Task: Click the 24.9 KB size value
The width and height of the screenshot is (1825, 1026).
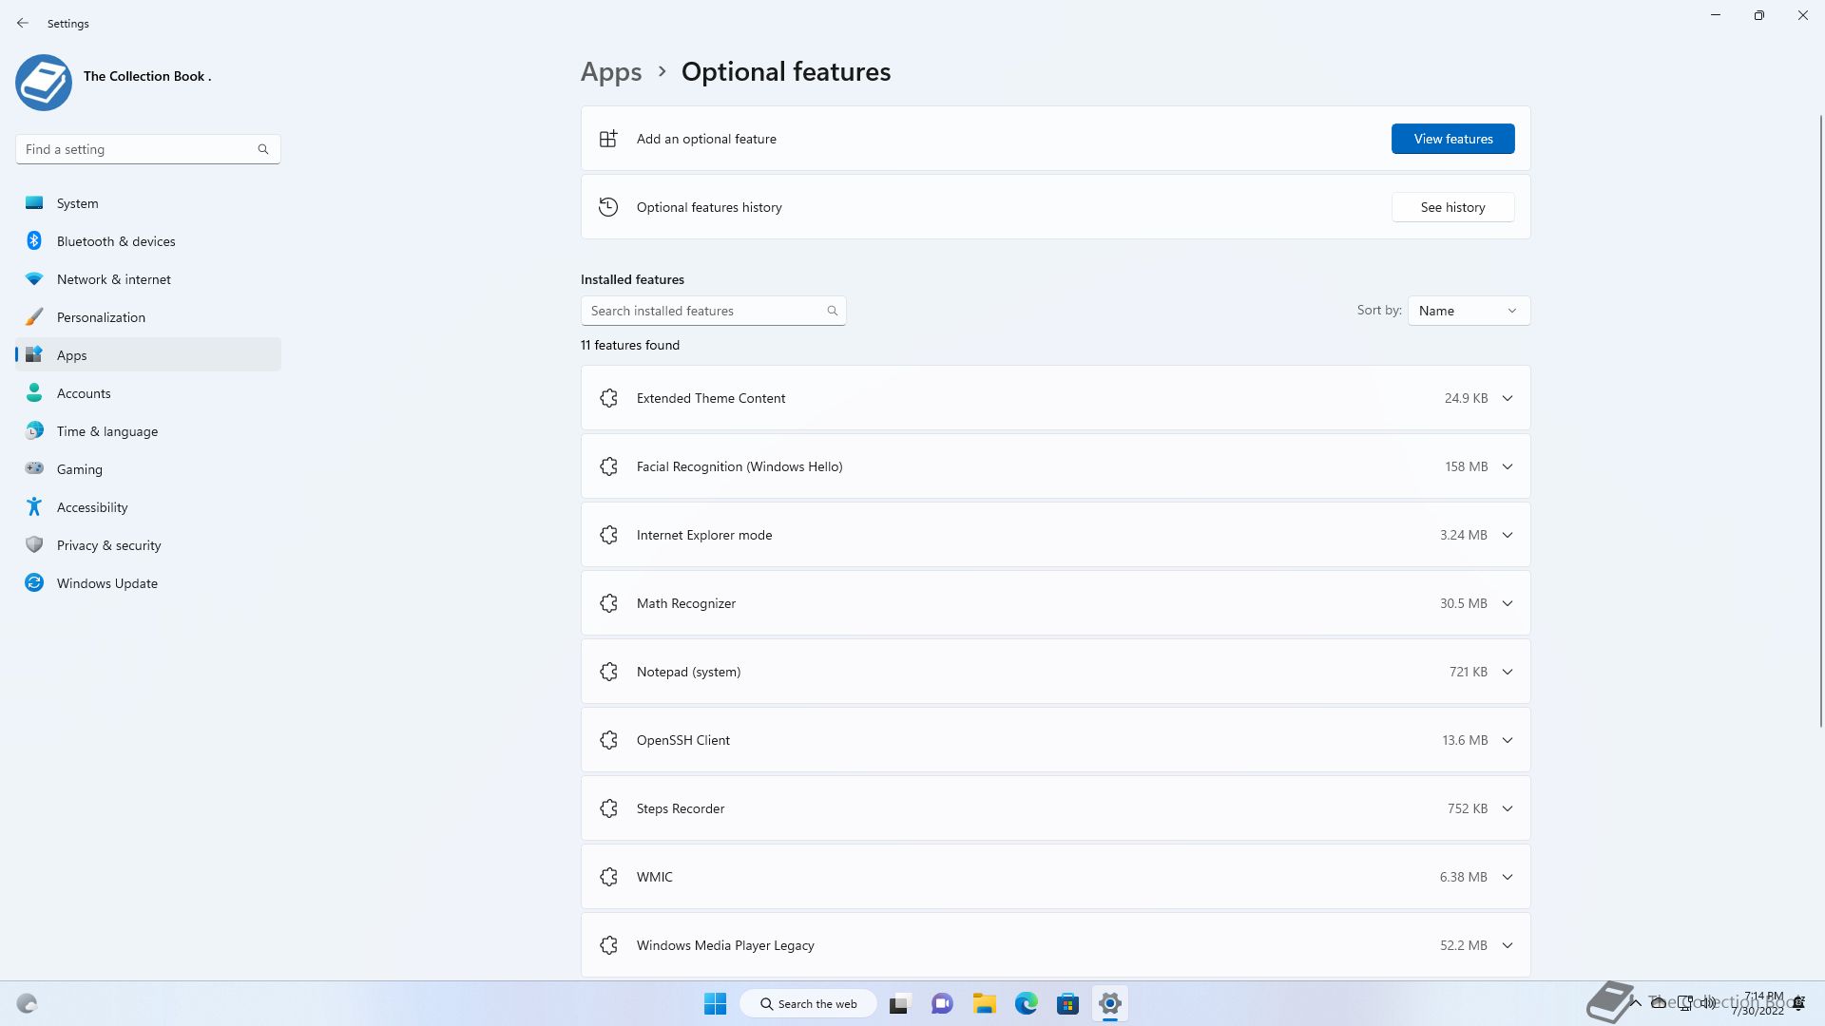Action: 1466,398
